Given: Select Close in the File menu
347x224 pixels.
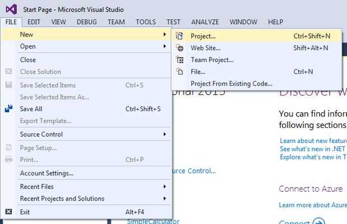Looking at the screenshot, I should pos(28,60).
